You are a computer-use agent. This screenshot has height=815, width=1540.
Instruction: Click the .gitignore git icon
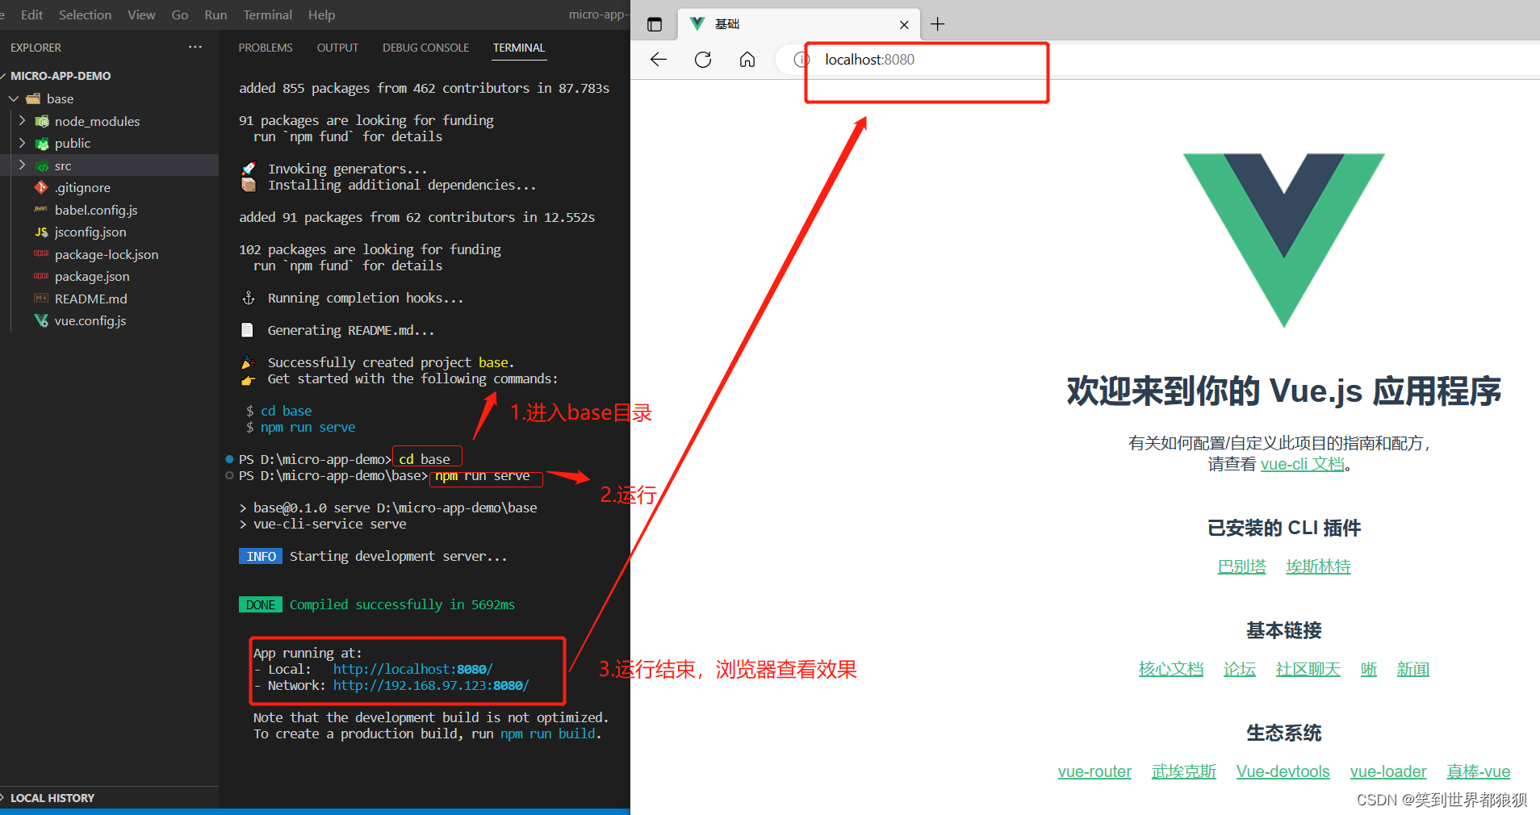(x=41, y=187)
